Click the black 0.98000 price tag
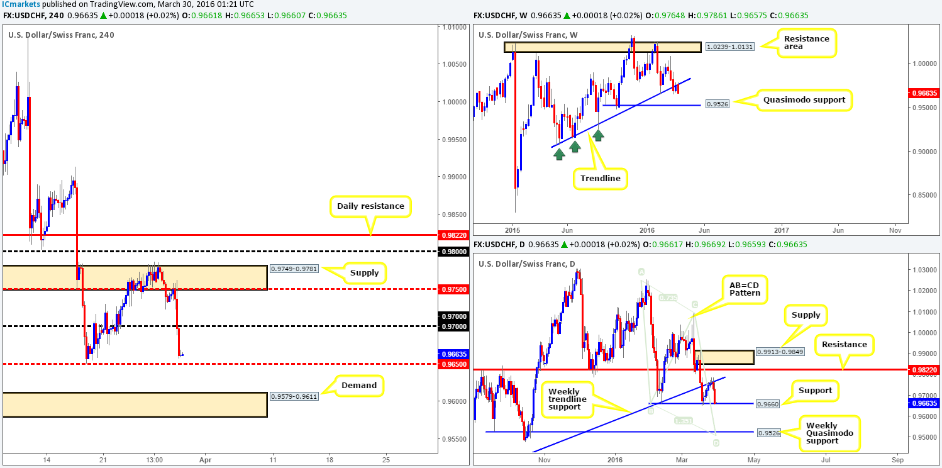This screenshot has width=942, height=468. (x=453, y=251)
